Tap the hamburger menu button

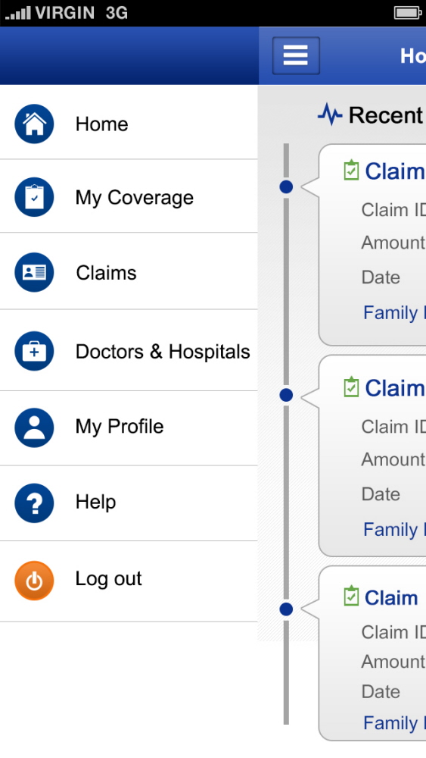(296, 55)
